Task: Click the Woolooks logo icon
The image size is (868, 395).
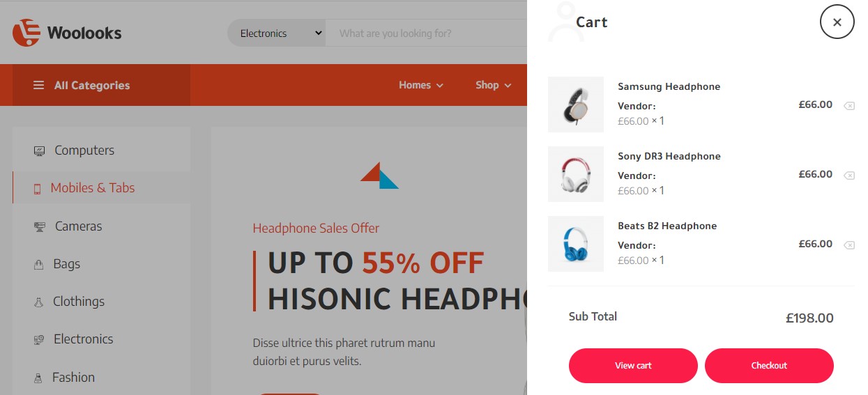Action: click(x=26, y=33)
